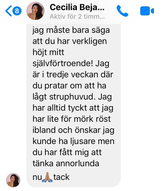This screenshot has height=191, width=162.
Task: Tap the small sender avatar beside the message
Action: 13,180
